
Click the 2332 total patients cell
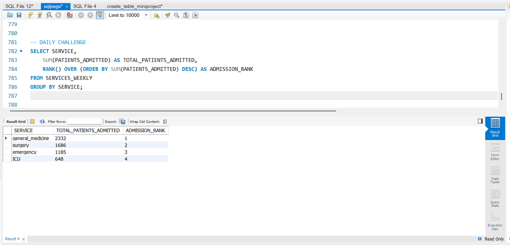click(88, 138)
